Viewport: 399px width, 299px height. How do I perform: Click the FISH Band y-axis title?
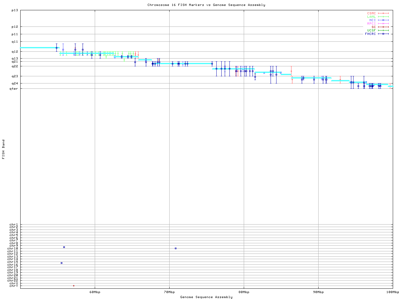click(3, 149)
